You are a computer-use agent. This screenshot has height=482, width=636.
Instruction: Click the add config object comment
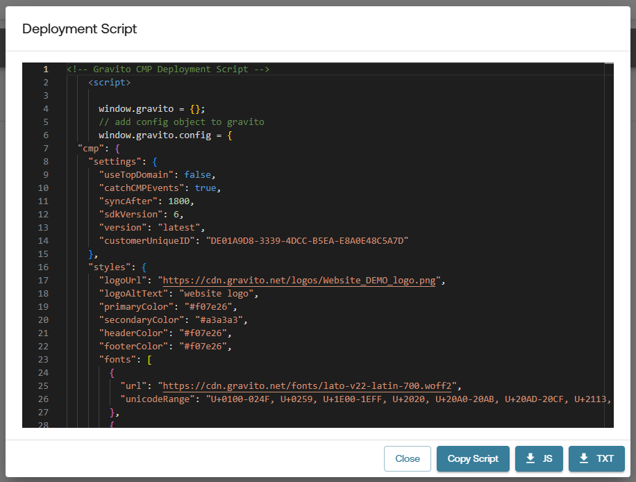point(181,122)
